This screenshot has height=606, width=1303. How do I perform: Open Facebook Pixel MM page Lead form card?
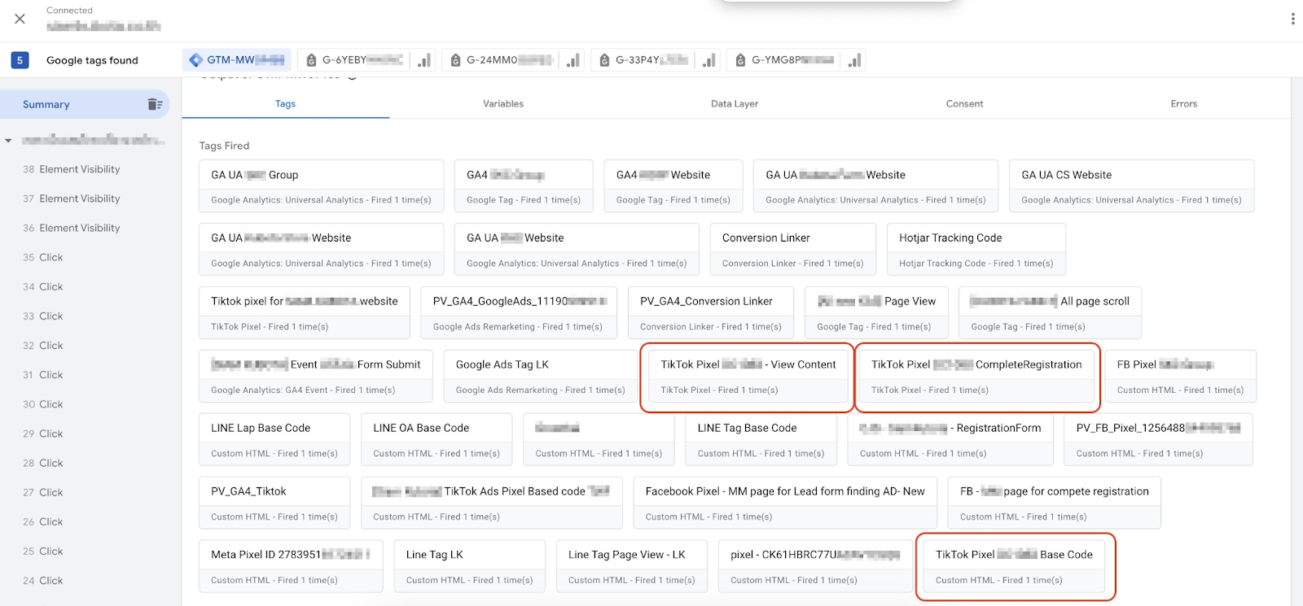tap(785, 504)
